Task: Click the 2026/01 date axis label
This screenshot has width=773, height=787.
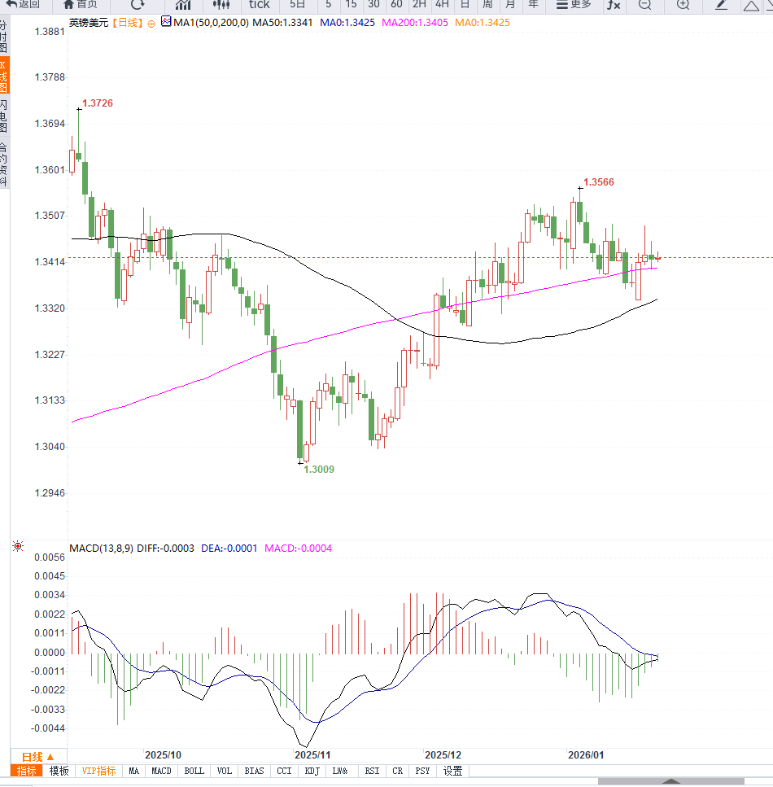Action: click(x=586, y=755)
